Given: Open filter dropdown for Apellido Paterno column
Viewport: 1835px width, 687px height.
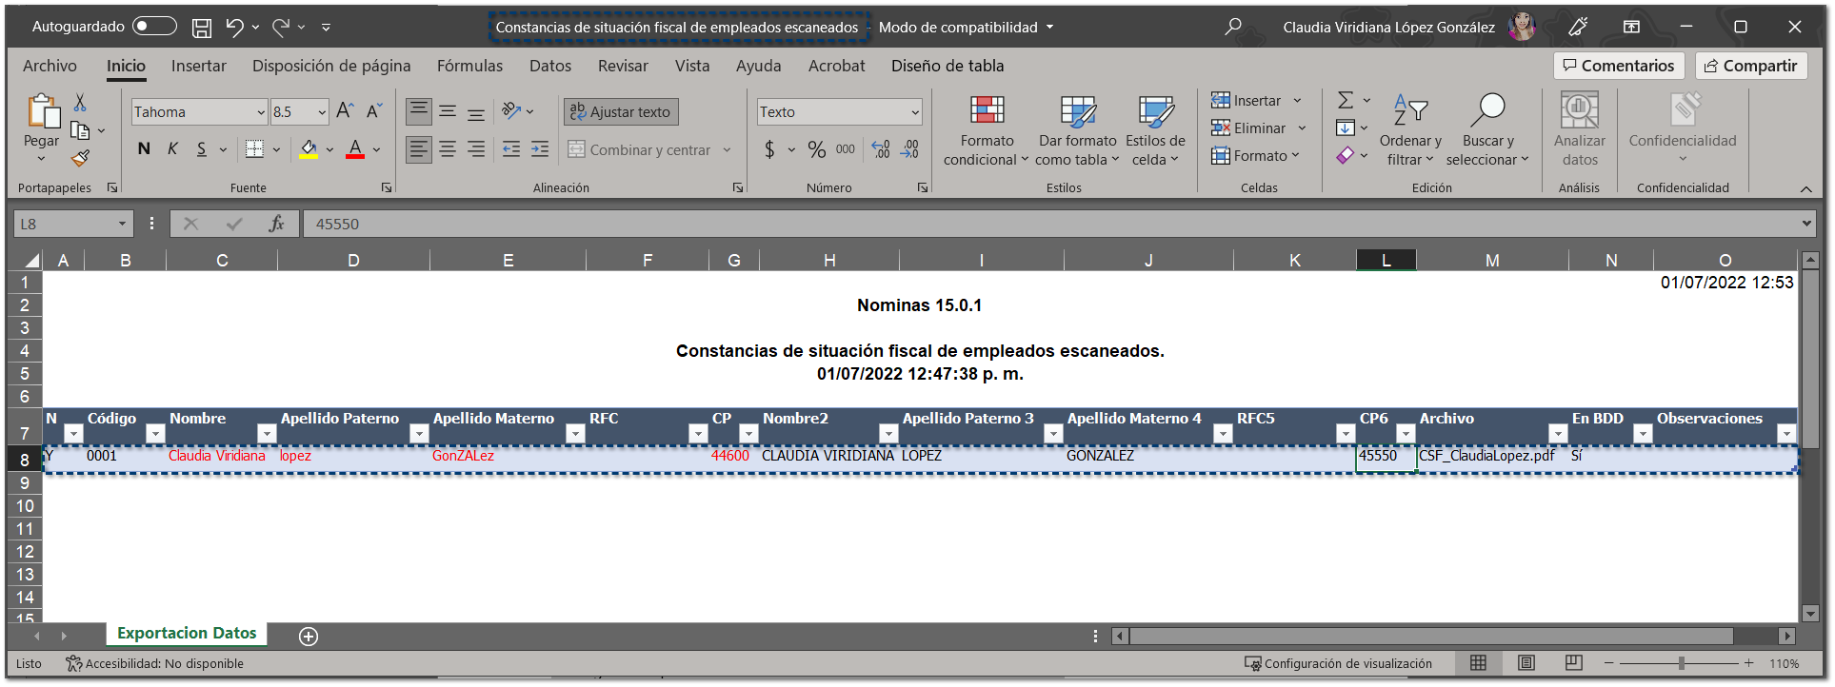Looking at the screenshot, I should click(x=418, y=434).
